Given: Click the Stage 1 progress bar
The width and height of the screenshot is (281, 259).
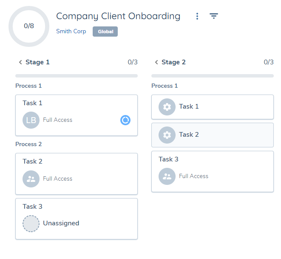Looking at the screenshot, I should click(77, 76).
